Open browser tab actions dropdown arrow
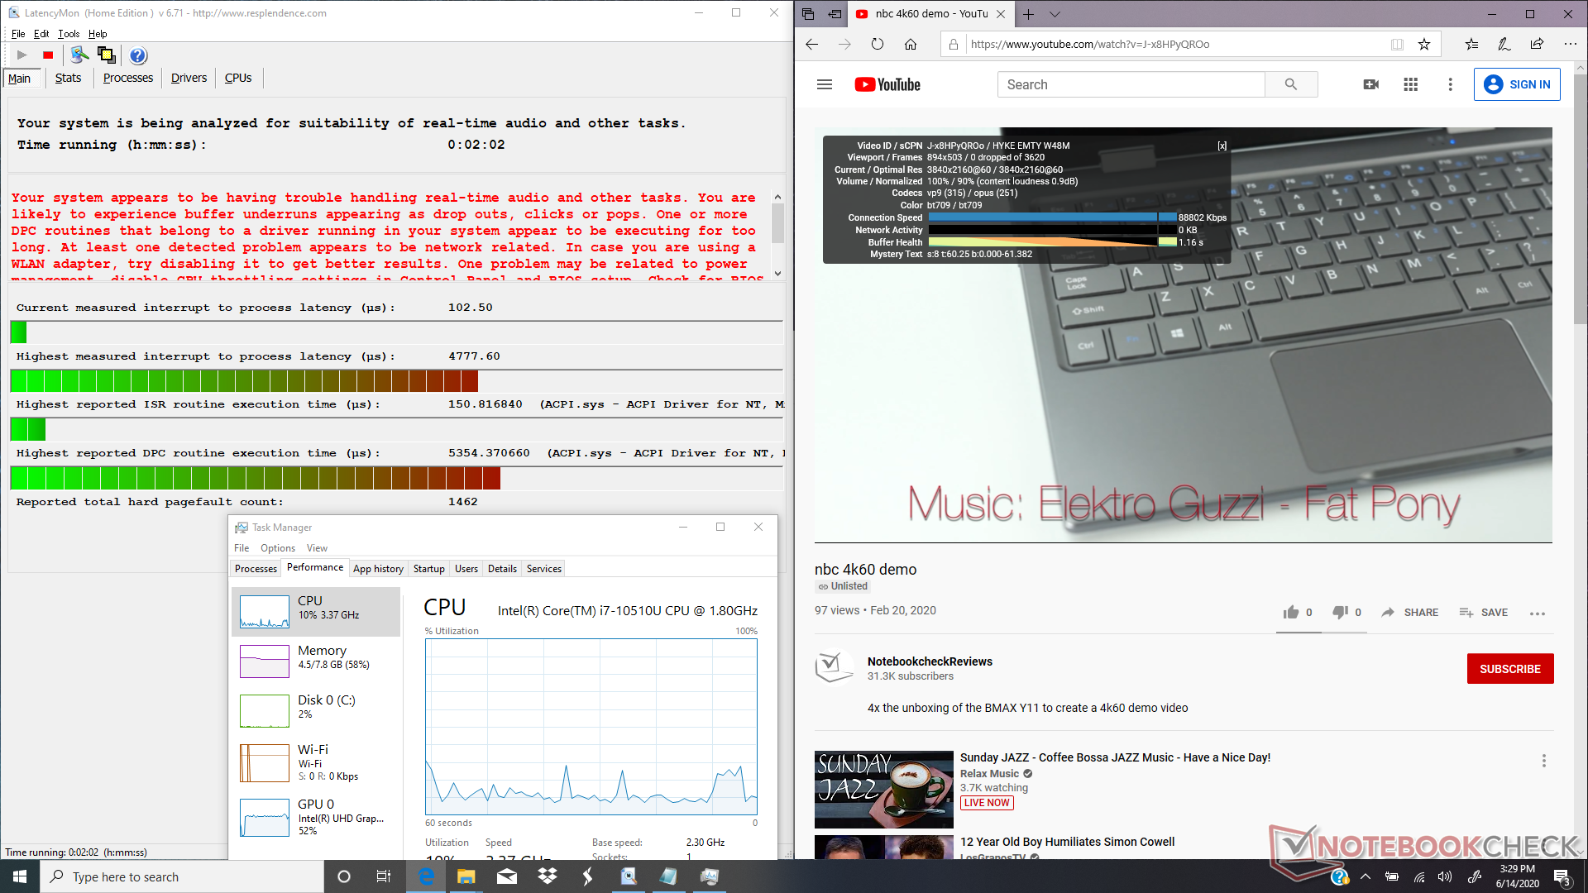 point(1055,14)
